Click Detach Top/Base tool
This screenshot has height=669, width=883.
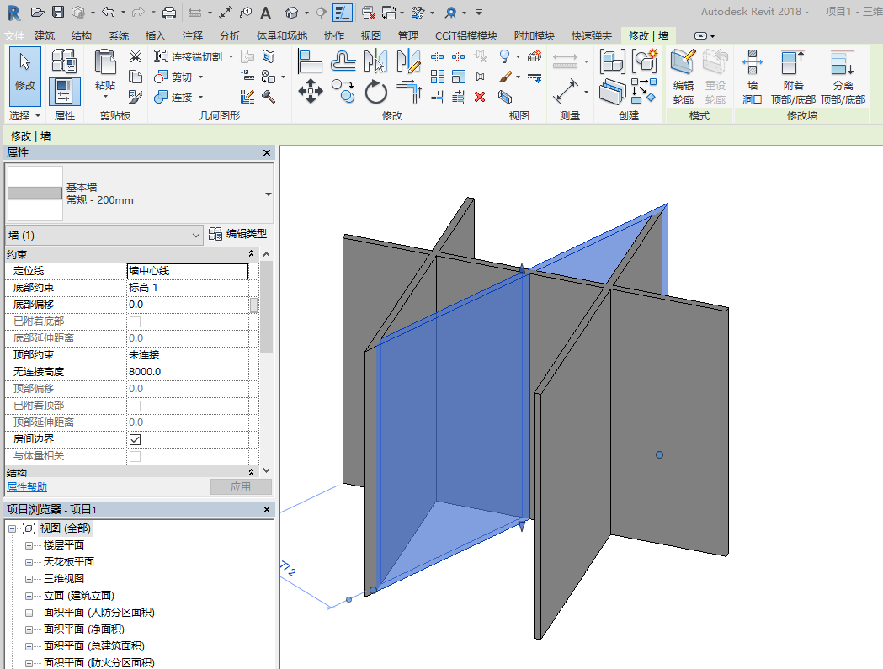point(843,77)
